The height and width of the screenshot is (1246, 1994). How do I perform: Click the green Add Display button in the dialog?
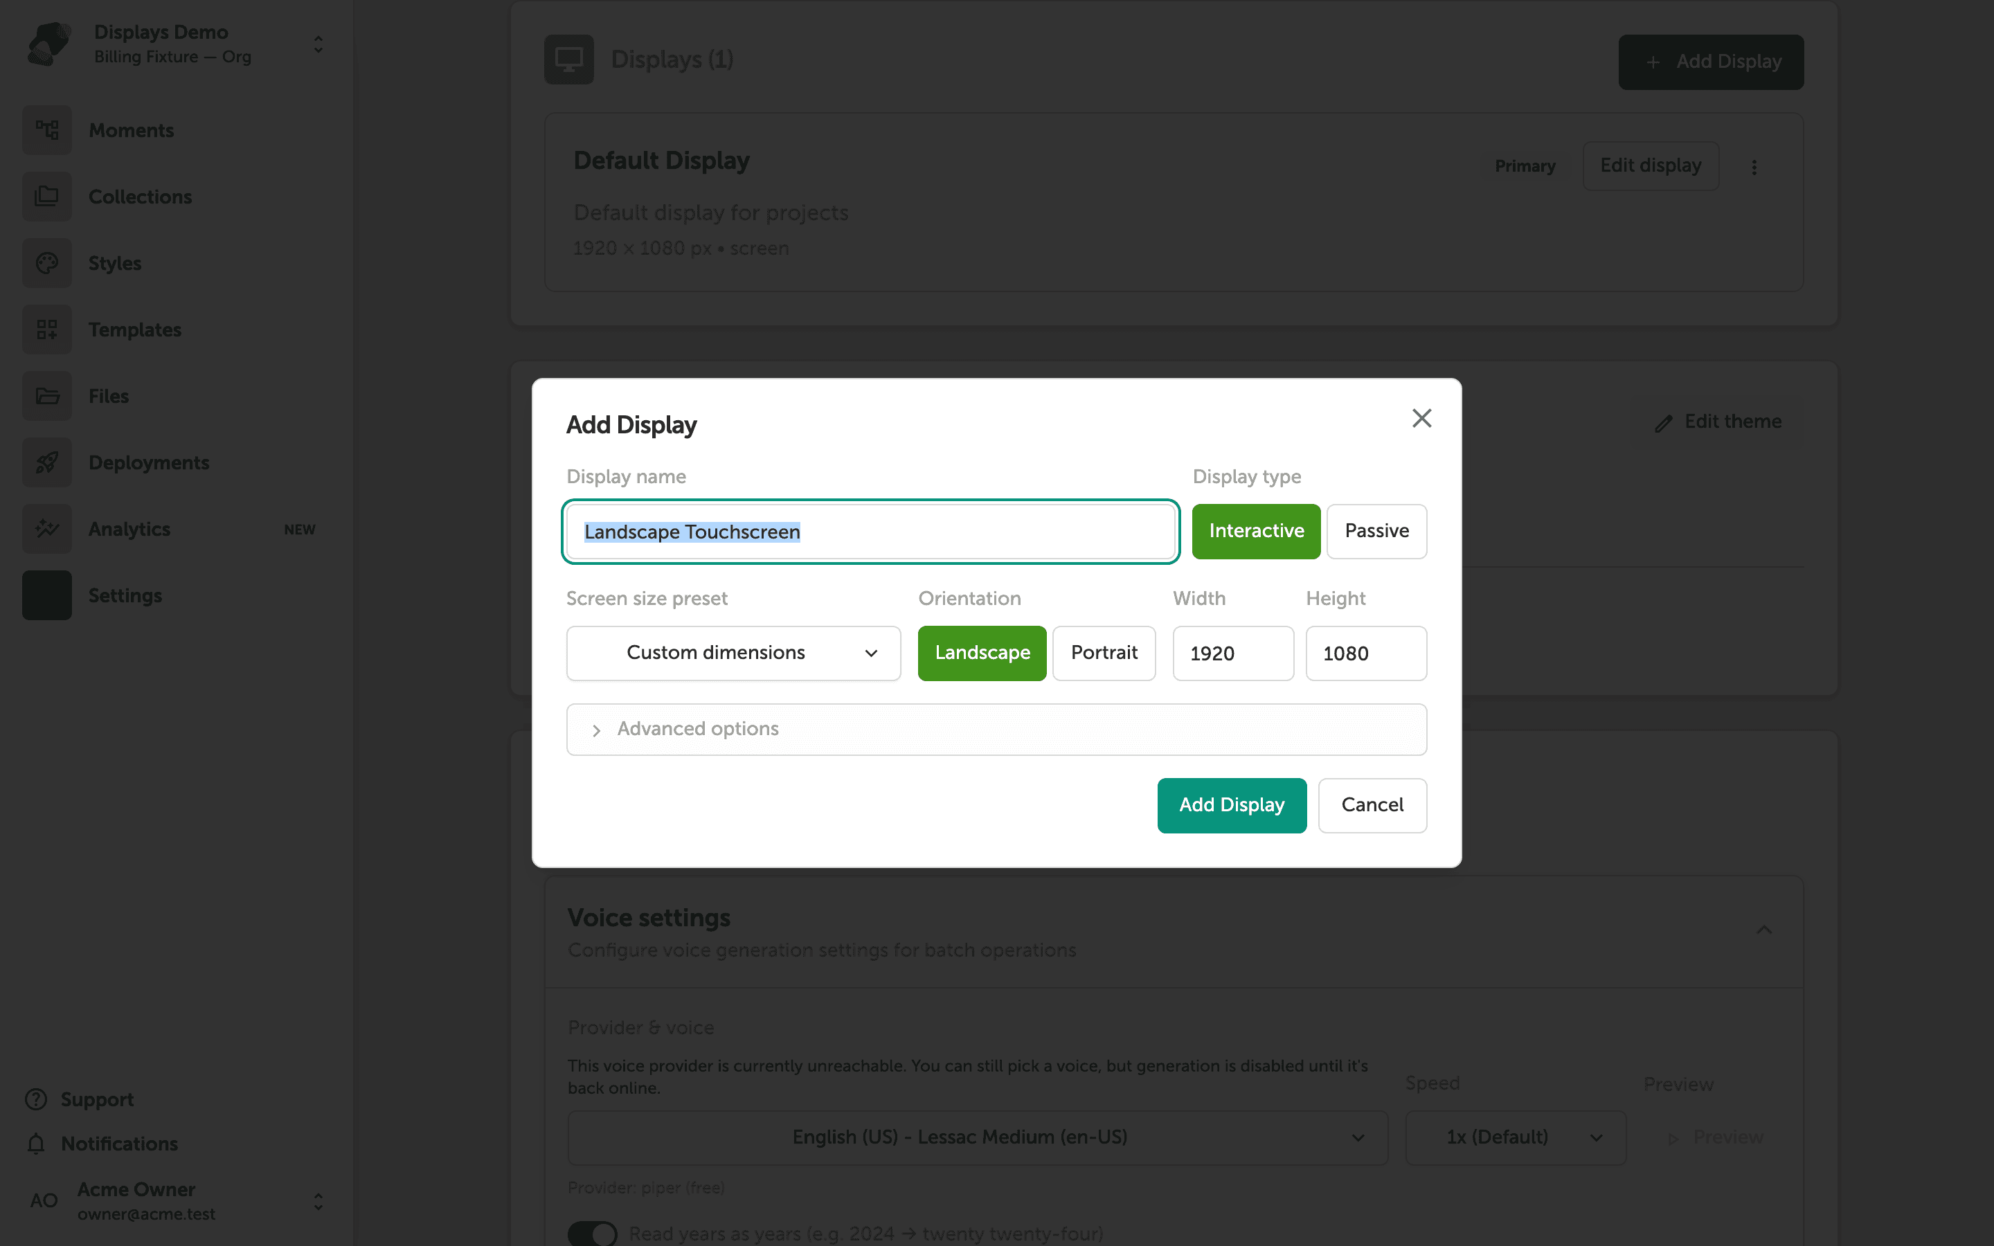click(1232, 805)
